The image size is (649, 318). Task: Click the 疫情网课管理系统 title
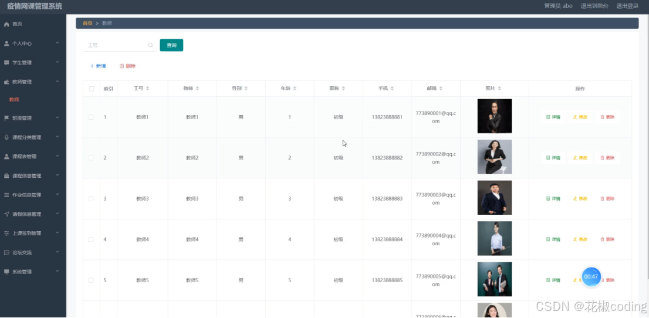tap(35, 6)
